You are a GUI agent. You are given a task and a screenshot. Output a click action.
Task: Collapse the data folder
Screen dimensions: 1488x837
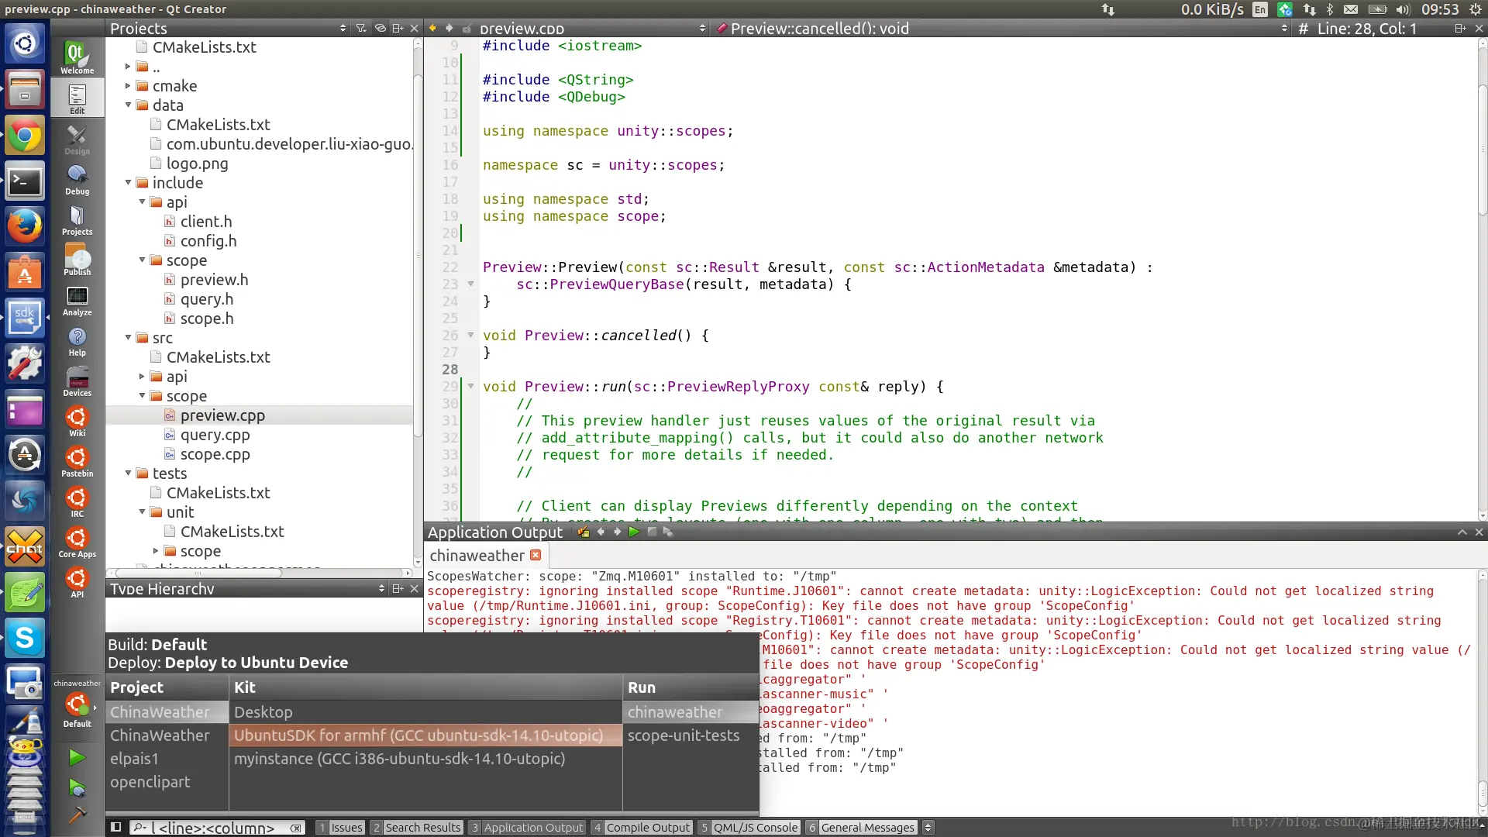coord(129,105)
